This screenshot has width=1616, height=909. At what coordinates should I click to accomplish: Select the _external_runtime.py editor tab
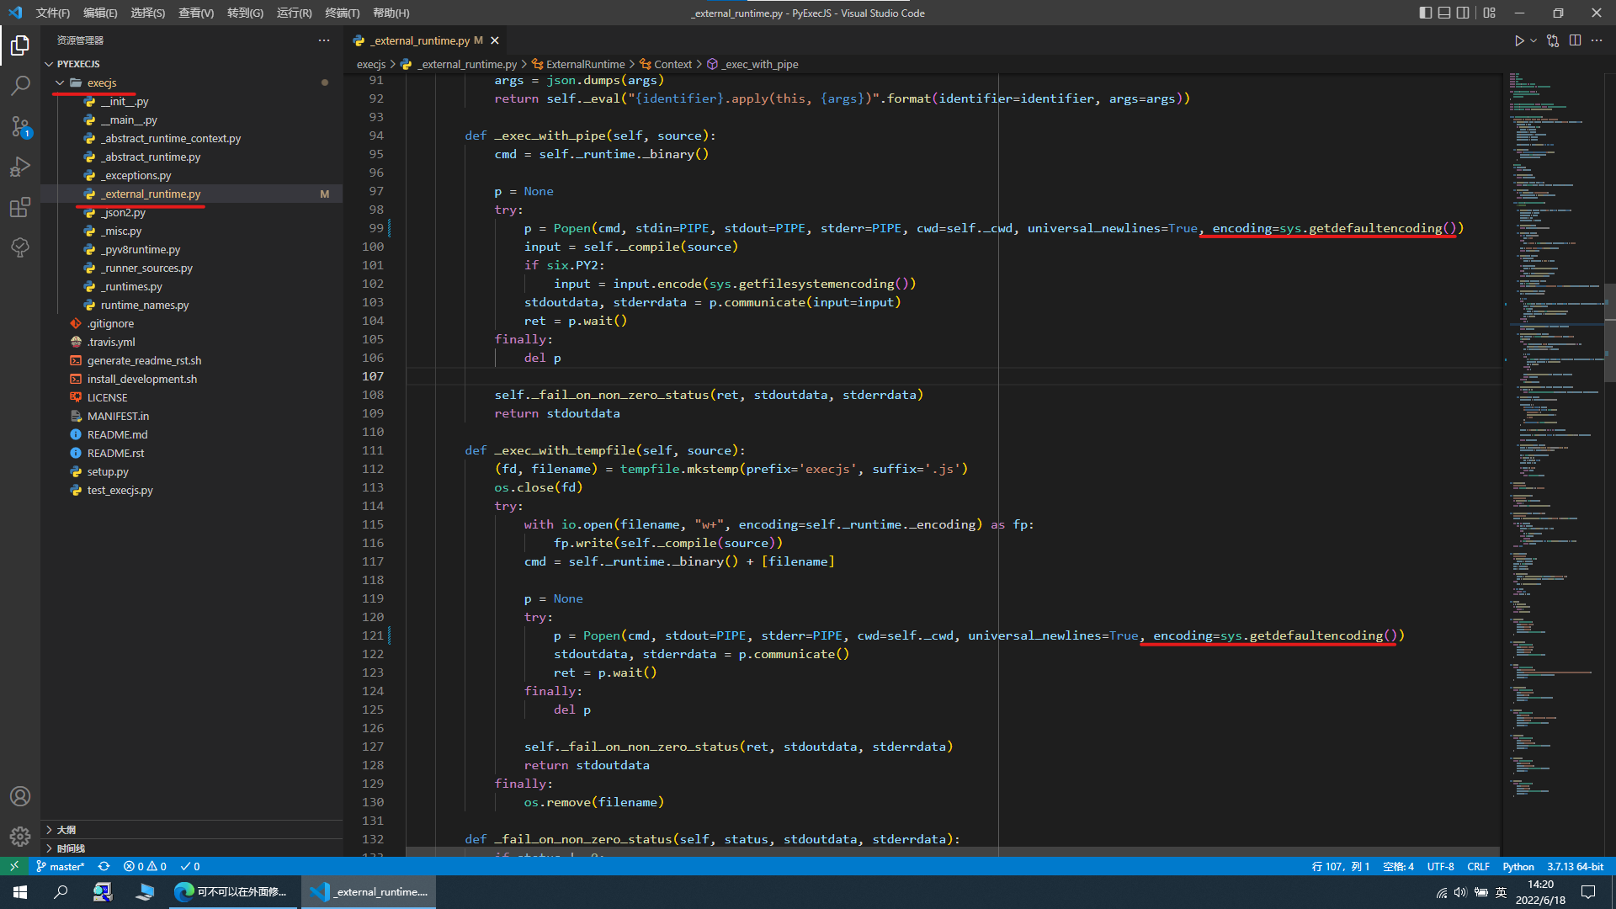tap(426, 40)
